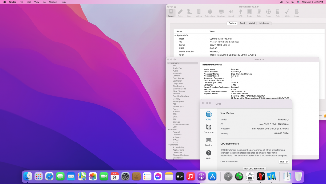Open the Disks section in Hackintool toolbar

pos(249,13)
